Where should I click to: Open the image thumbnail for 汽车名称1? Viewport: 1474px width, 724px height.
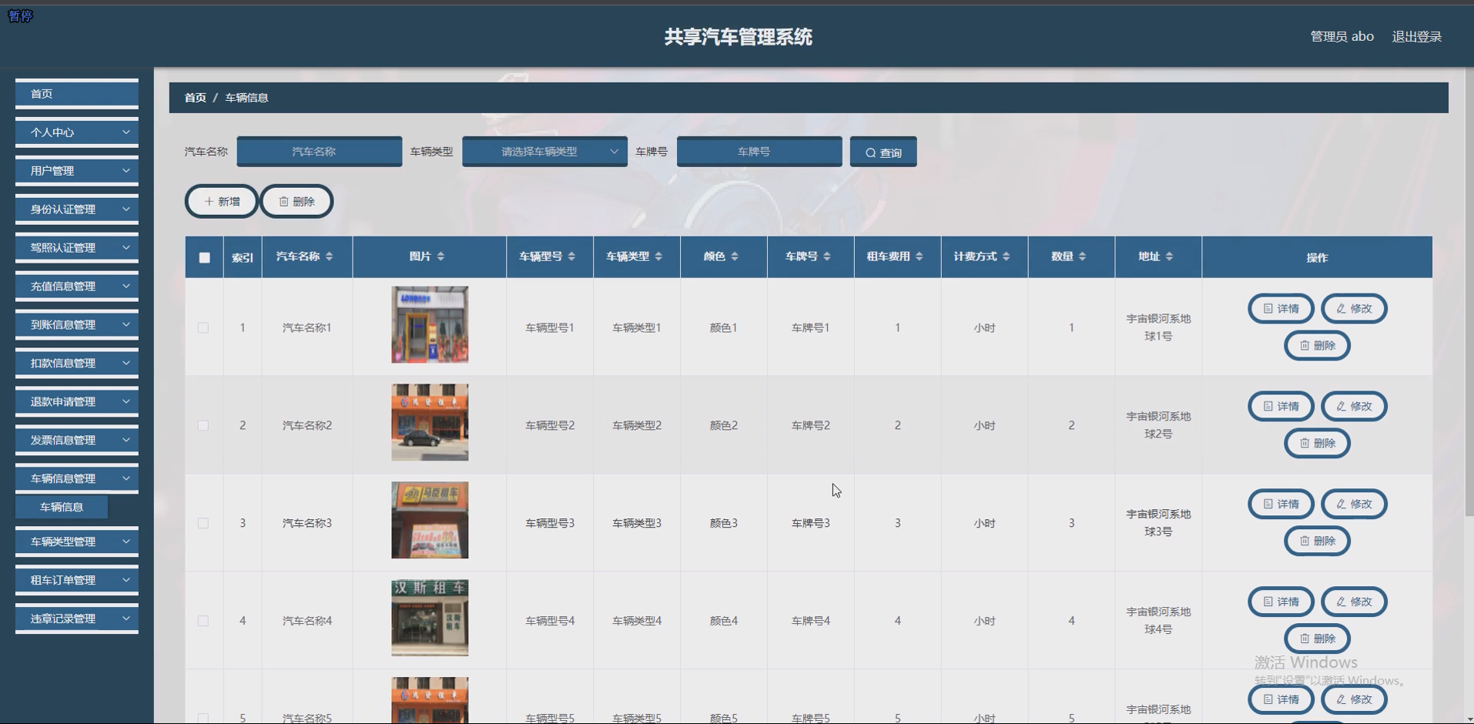pos(430,325)
